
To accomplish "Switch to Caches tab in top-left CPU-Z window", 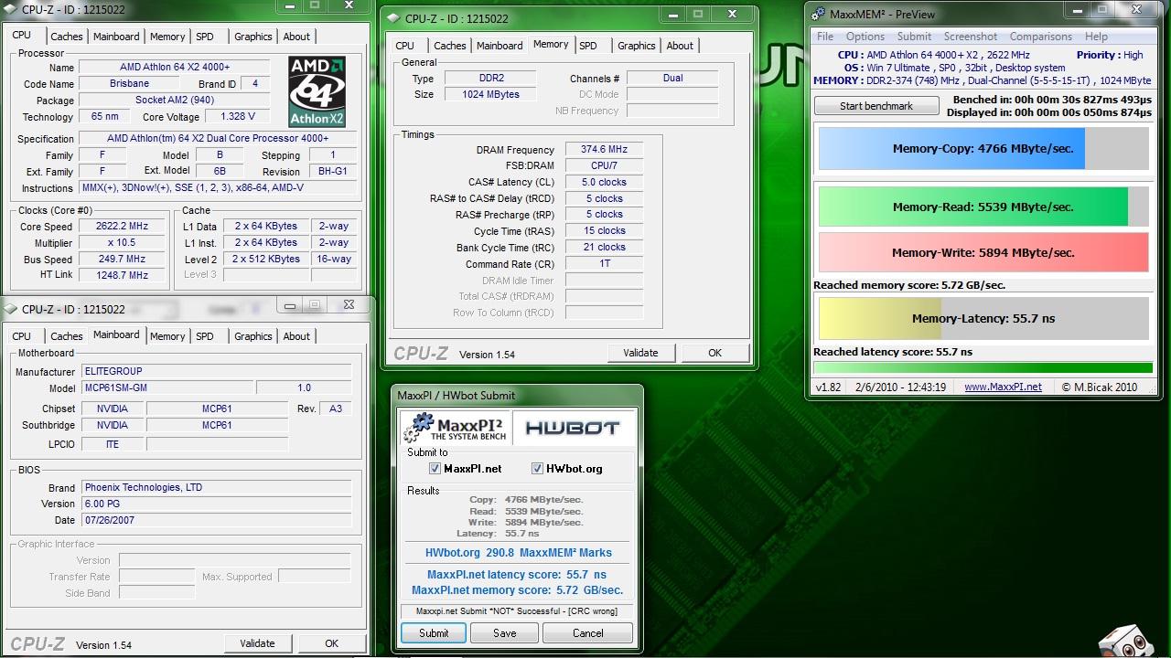I will click(x=67, y=37).
